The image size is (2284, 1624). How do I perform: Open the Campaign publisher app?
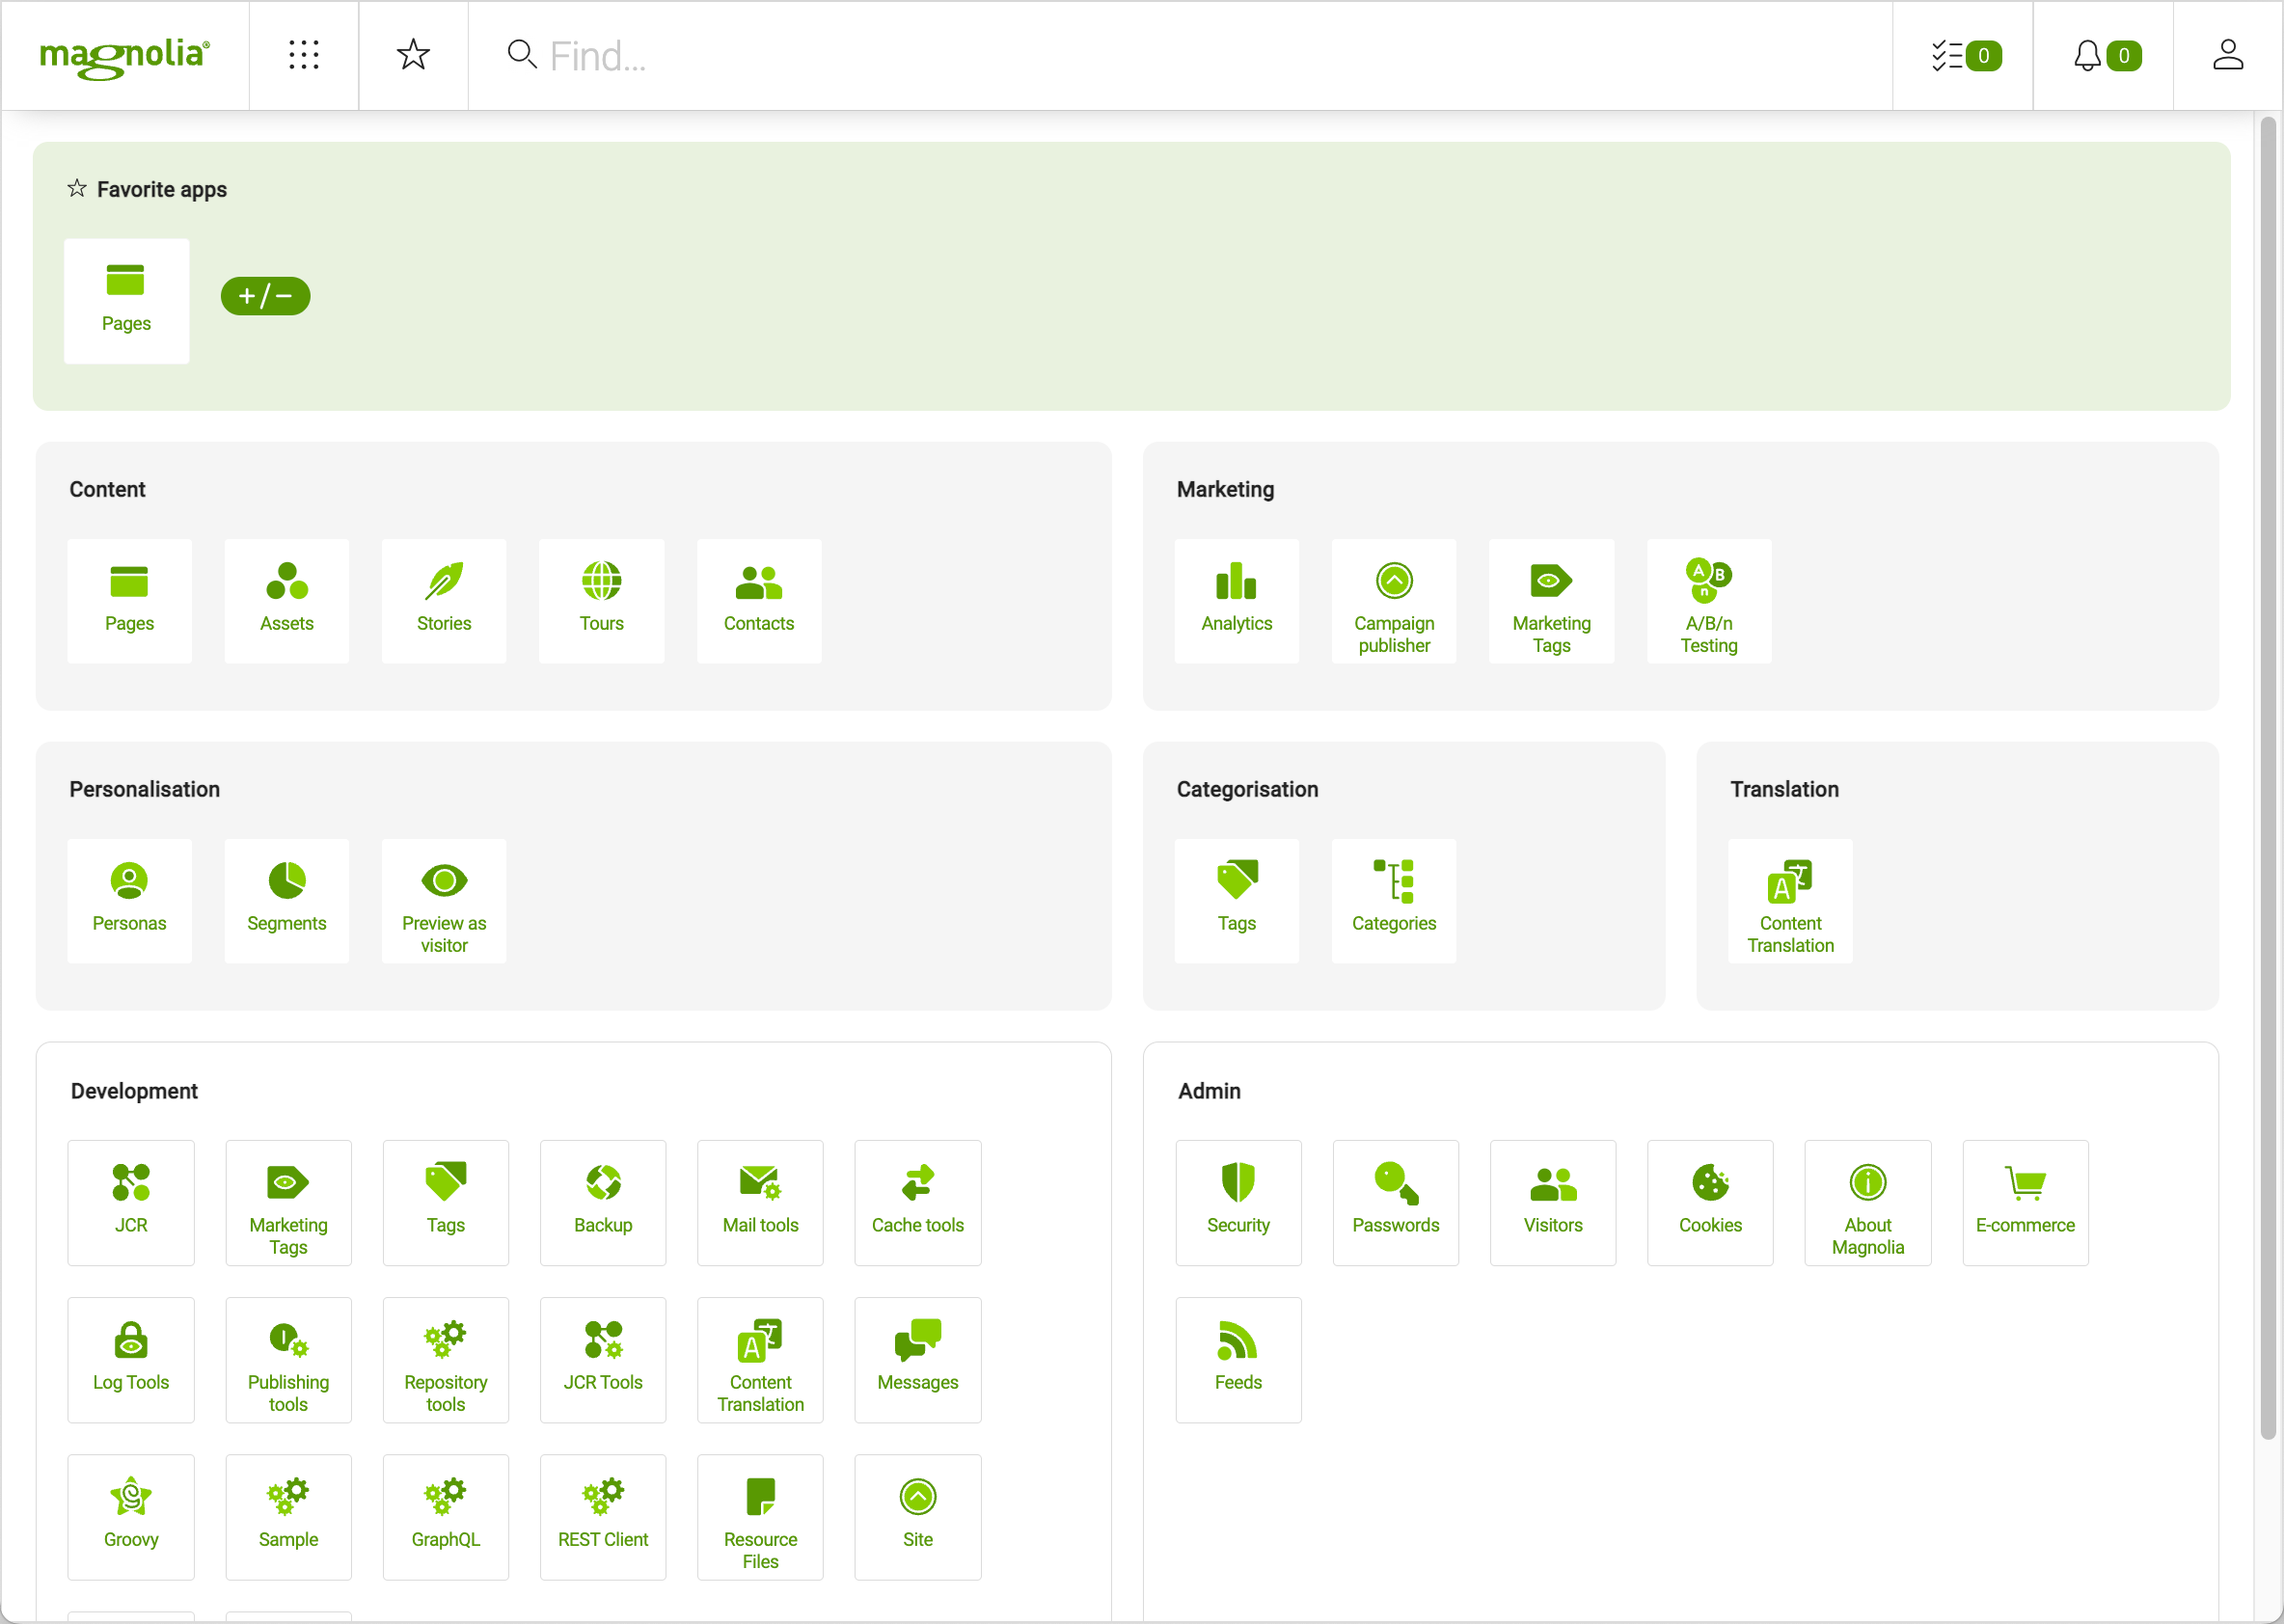point(1394,601)
